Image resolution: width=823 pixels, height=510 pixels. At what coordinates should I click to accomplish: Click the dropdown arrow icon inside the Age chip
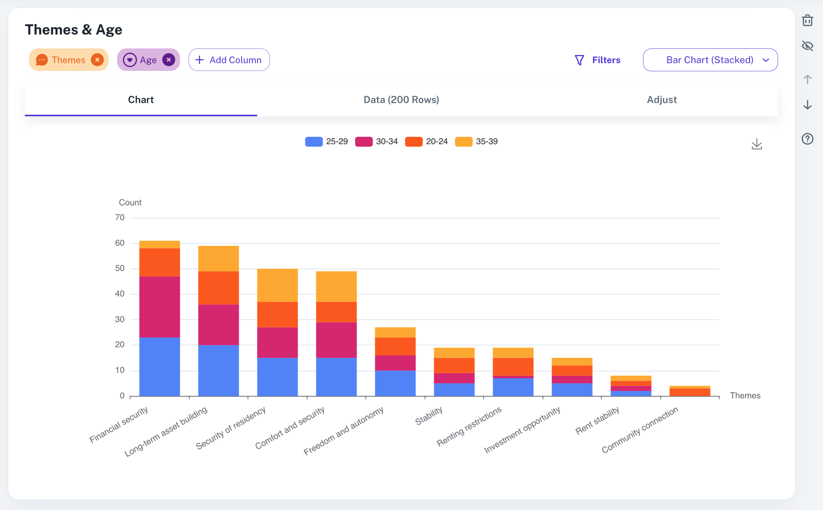[x=130, y=60]
